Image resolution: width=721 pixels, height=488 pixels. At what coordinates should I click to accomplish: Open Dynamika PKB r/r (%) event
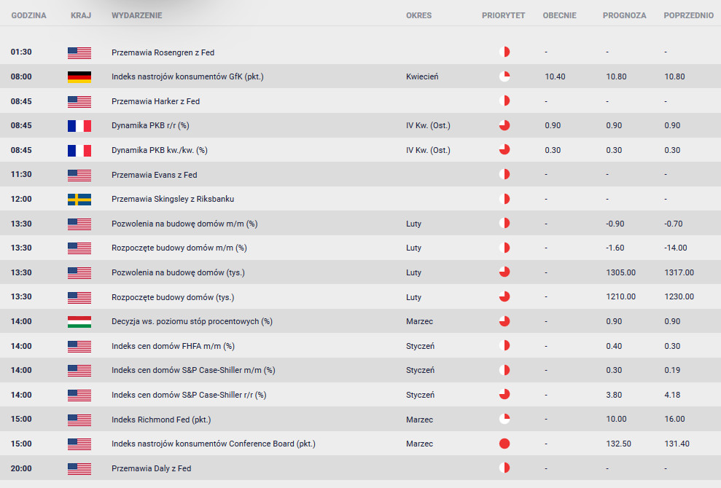pyautogui.click(x=150, y=125)
